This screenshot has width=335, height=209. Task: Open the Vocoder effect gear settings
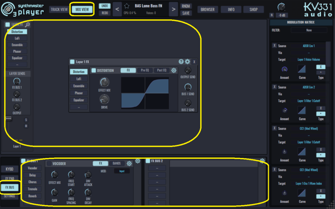pyautogui.click(x=129, y=163)
